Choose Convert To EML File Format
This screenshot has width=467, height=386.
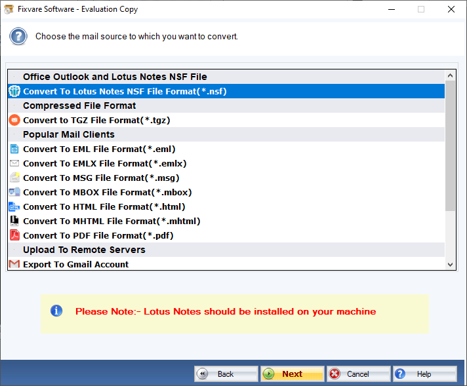click(x=226, y=149)
